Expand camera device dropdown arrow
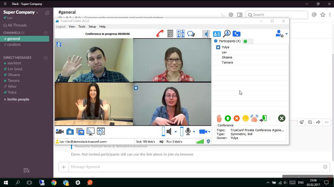The width and height of the screenshot is (334, 187). (209, 132)
